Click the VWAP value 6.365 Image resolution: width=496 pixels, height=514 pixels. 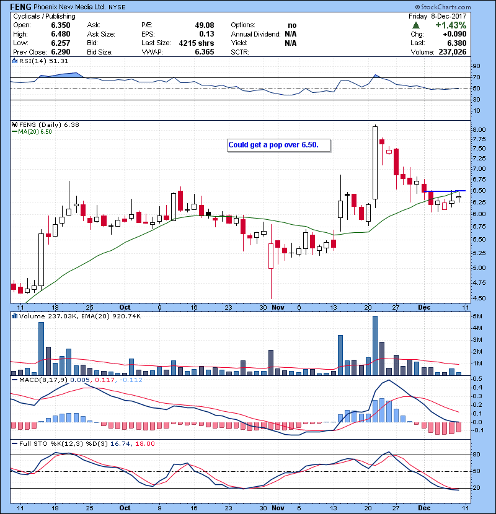click(205, 52)
